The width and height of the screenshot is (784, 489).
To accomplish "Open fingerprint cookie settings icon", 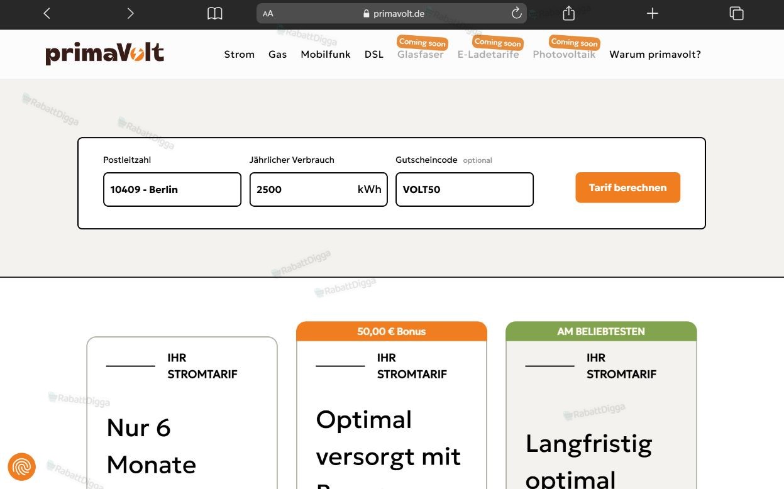I will tap(21, 467).
